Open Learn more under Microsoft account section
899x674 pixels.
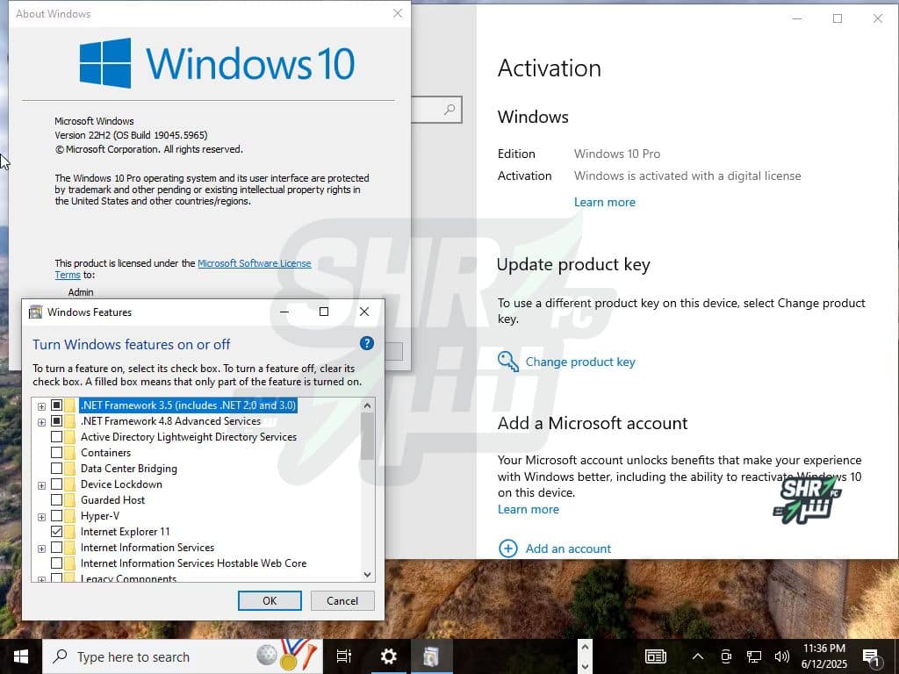(528, 509)
